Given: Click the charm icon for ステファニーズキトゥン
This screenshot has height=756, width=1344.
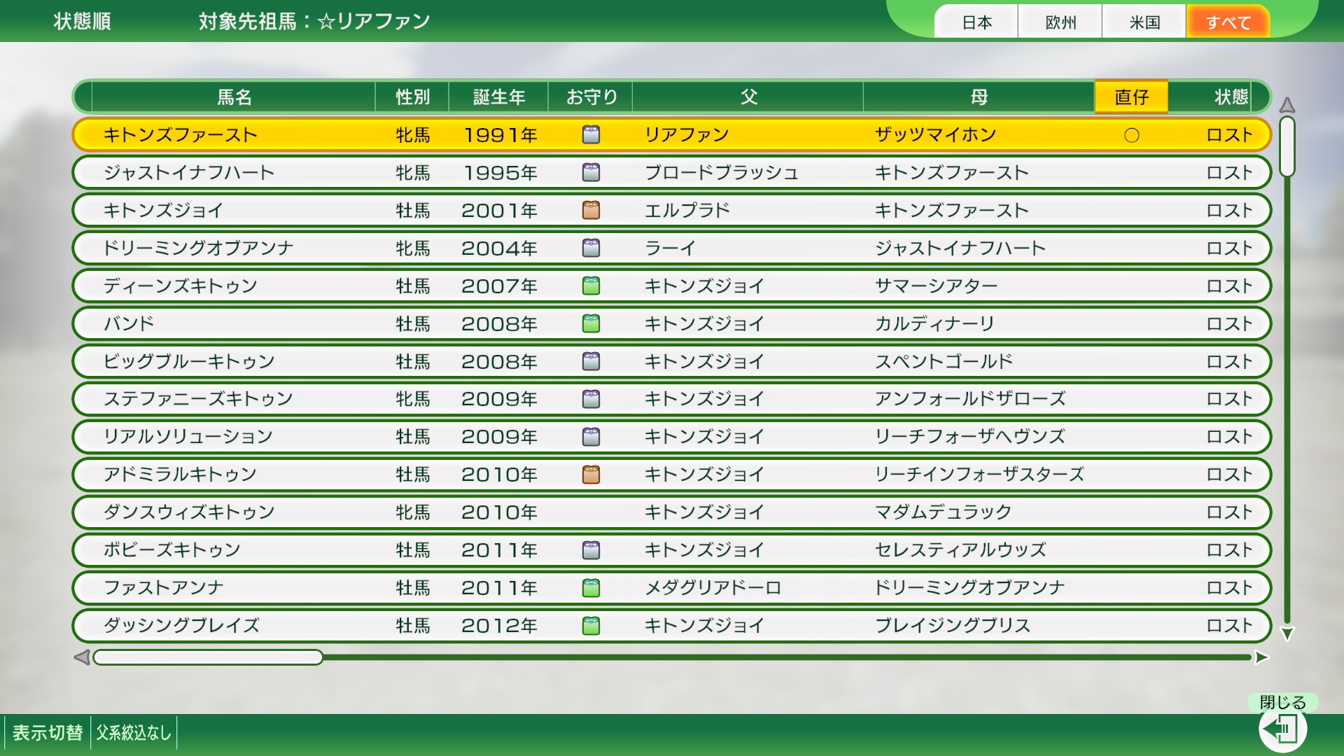Looking at the screenshot, I should 591,399.
